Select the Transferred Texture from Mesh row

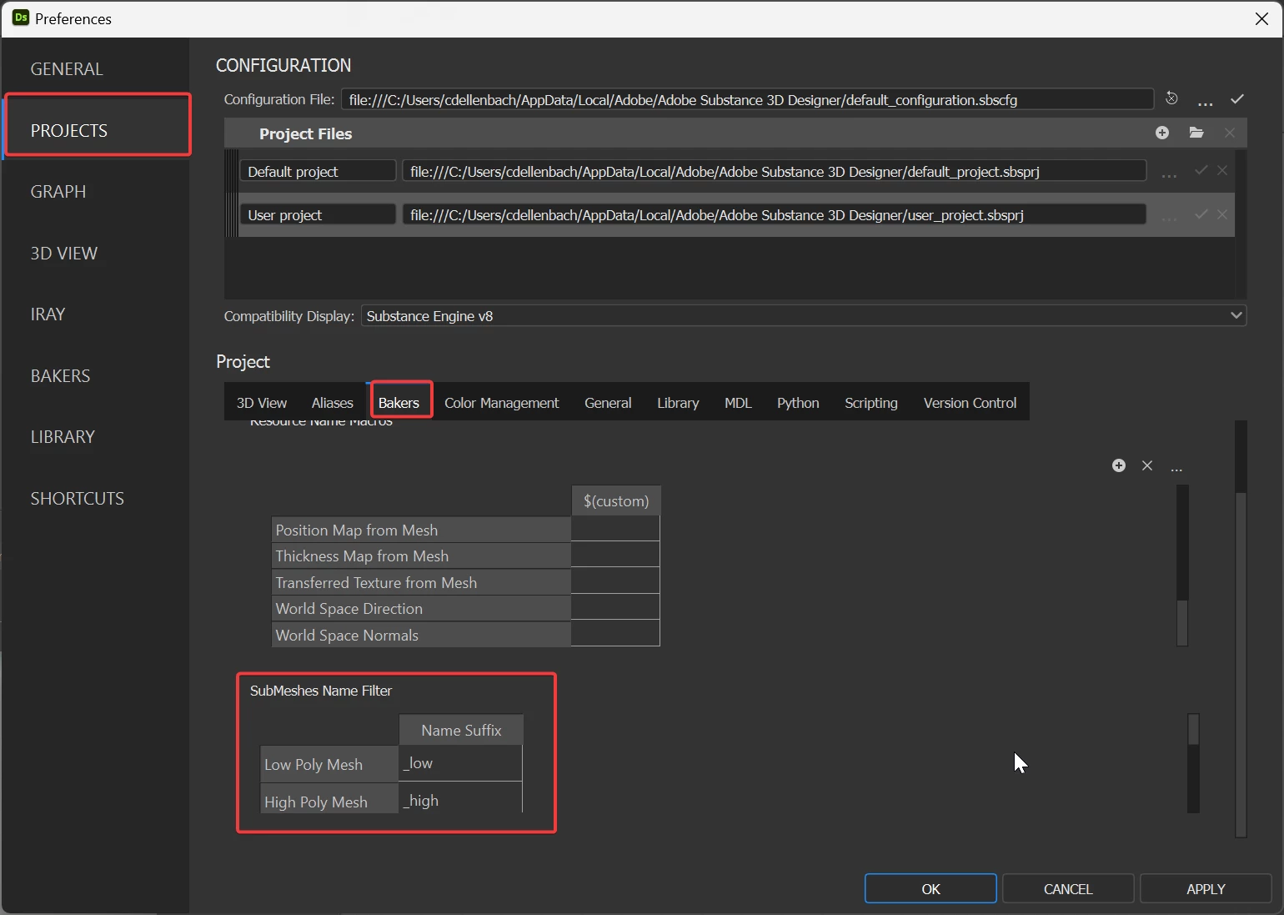pyautogui.click(x=421, y=582)
